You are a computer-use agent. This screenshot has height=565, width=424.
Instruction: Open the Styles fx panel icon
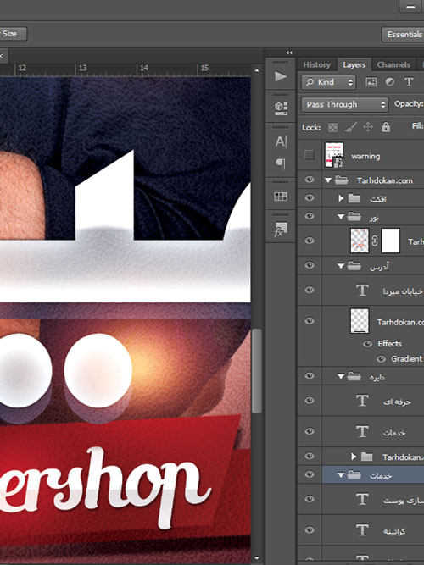(281, 230)
